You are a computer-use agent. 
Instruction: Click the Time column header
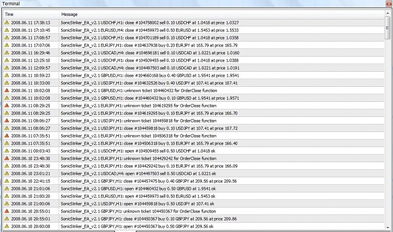point(31,14)
